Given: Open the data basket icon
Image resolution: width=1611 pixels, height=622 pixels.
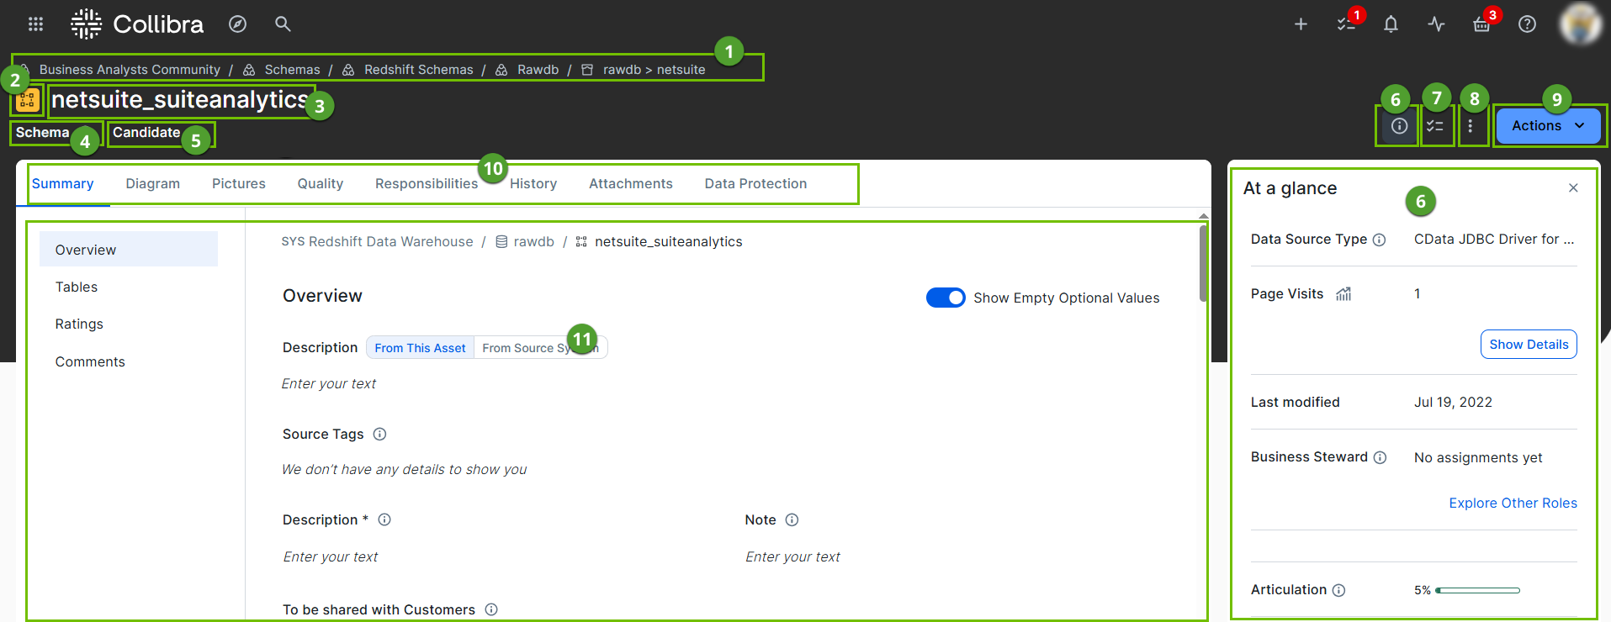Looking at the screenshot, I should tap(1481, 24).
